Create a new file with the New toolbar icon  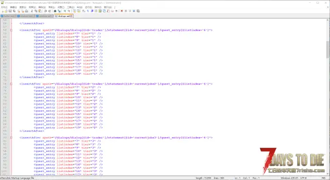click(x=2, y=11)
